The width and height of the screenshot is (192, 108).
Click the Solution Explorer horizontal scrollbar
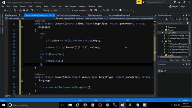coord(170,57)
